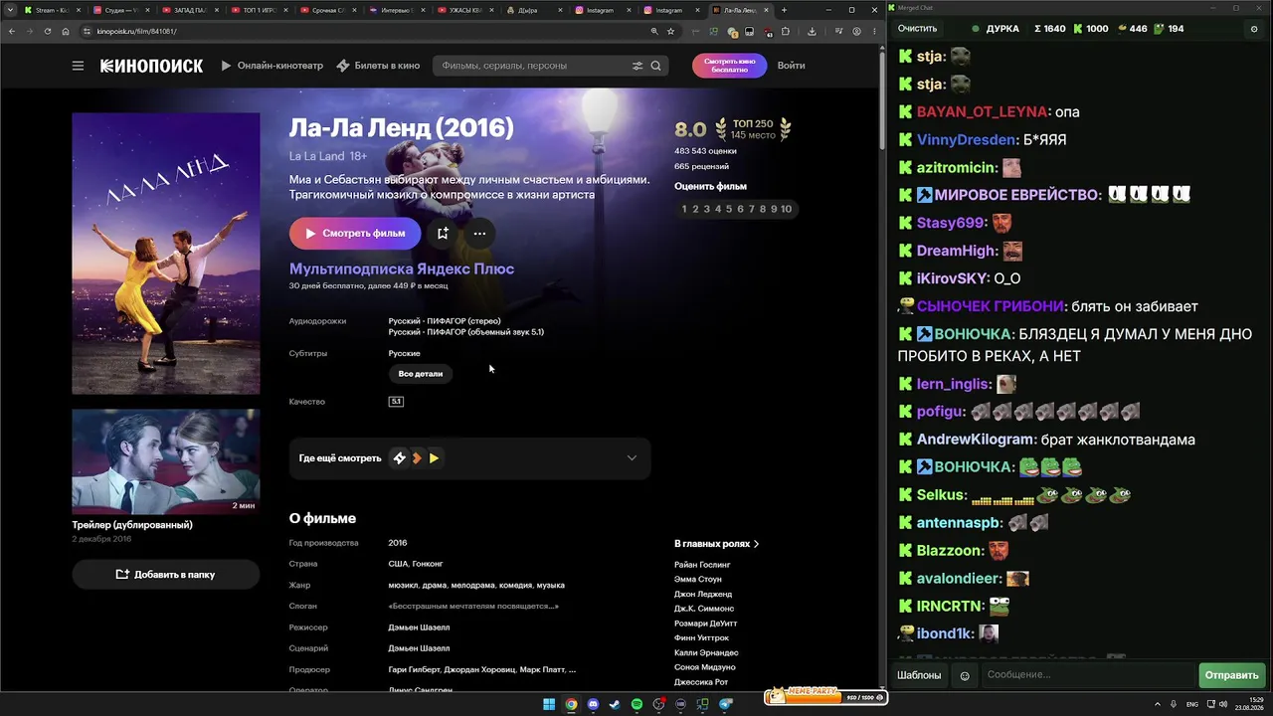This screenshot has width=1273, height=716.
Task: Open Discord from the taskbar
Action: 593,704
